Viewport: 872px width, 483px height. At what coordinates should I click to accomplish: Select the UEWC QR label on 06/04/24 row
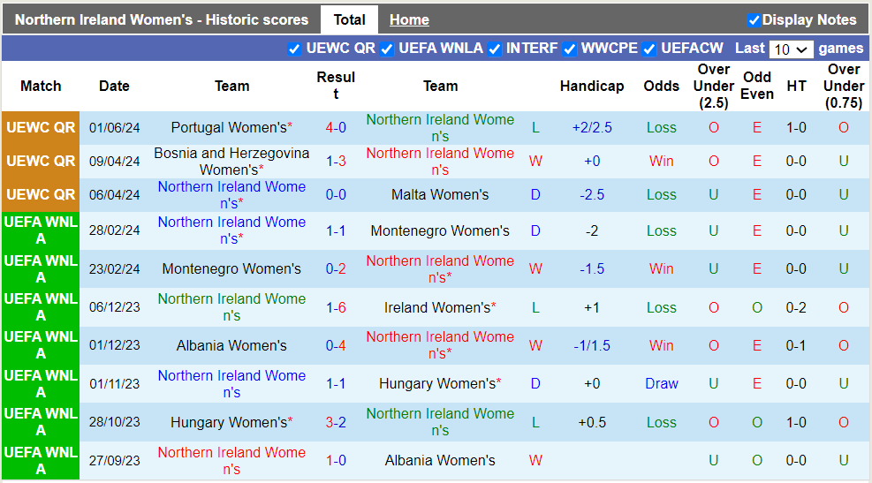pos(41,195)
